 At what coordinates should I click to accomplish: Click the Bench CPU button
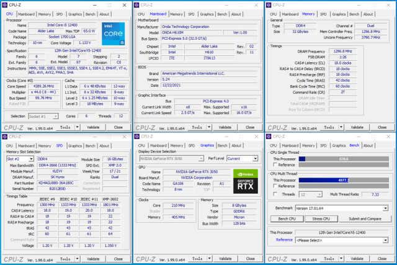tap(287, 219)
